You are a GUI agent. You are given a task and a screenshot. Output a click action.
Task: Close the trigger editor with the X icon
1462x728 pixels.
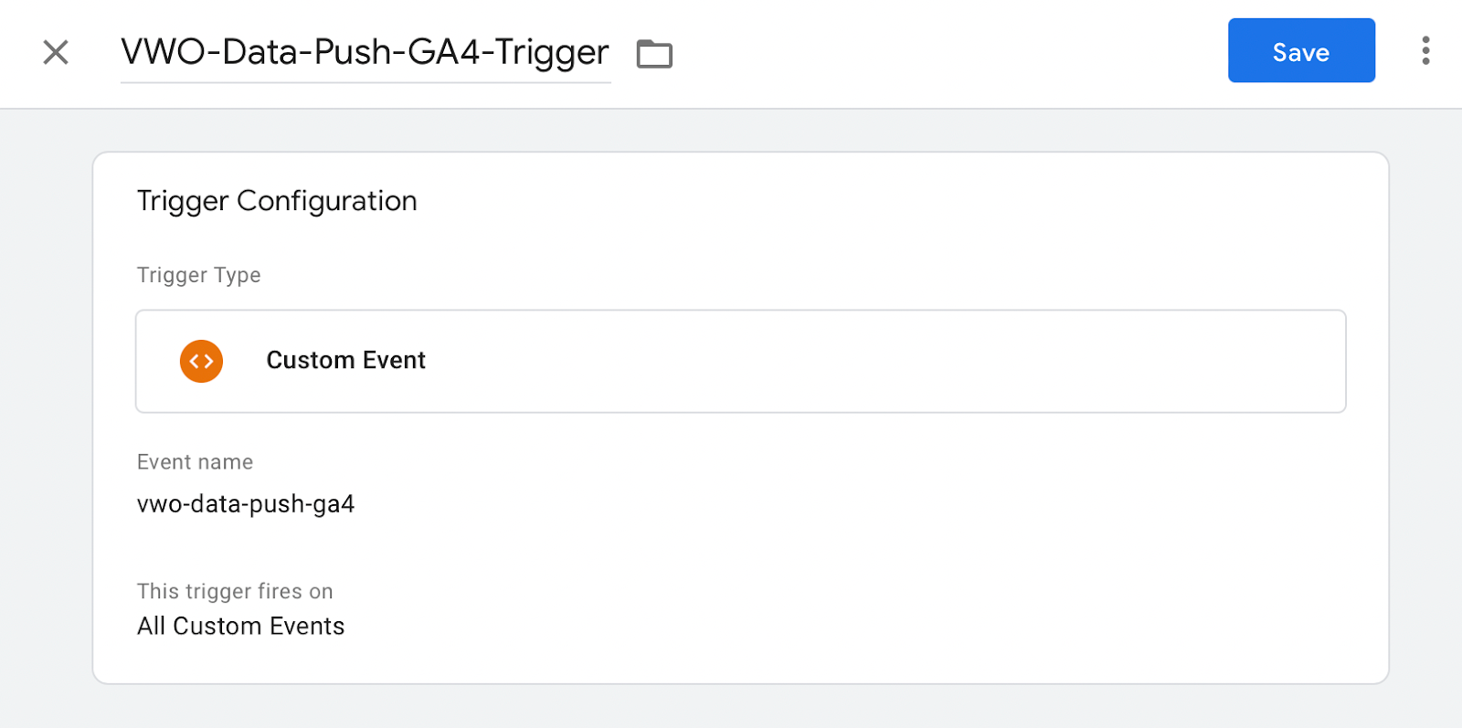(56, 52)
